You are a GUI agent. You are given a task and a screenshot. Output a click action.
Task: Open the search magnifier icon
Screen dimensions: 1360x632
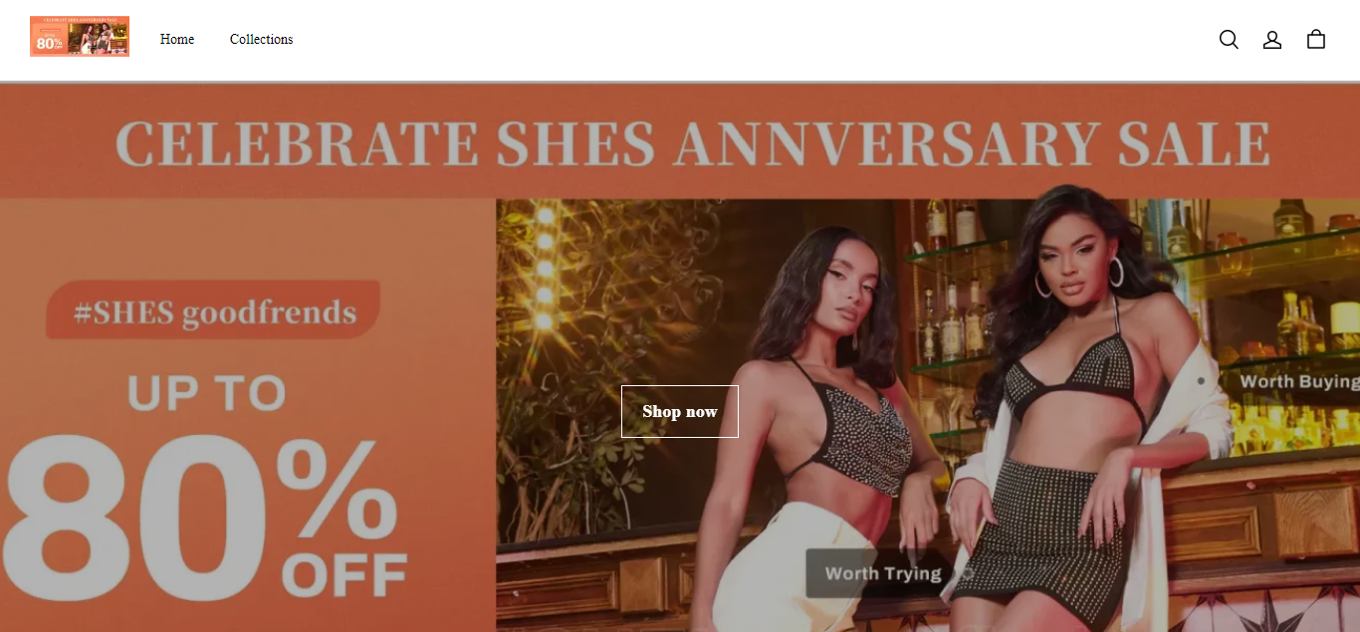pos(1229,40)
